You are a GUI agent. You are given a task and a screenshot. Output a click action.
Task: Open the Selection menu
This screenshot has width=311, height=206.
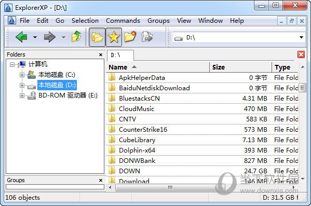tap(85, 21)
